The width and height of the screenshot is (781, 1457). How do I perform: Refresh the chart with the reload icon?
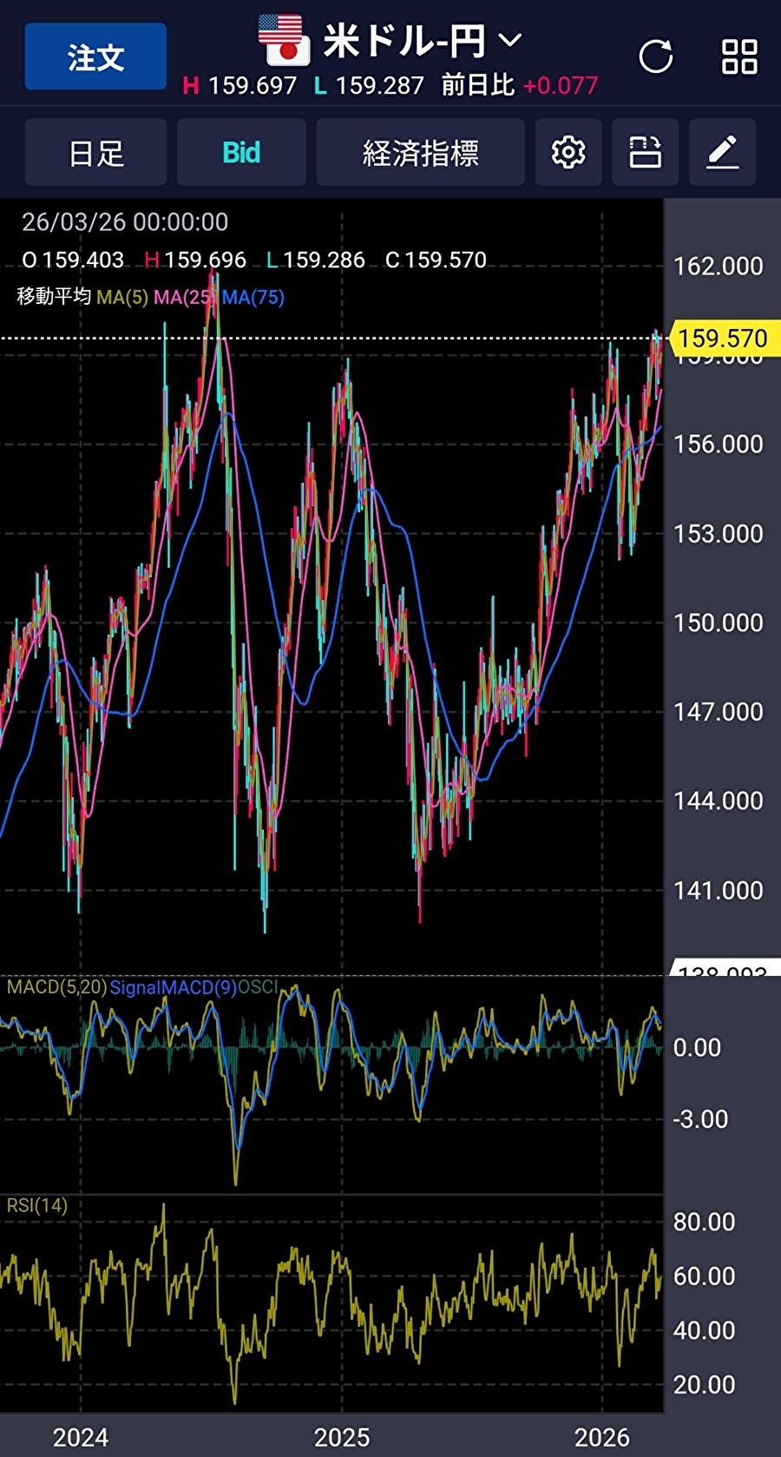click(655, 57)
